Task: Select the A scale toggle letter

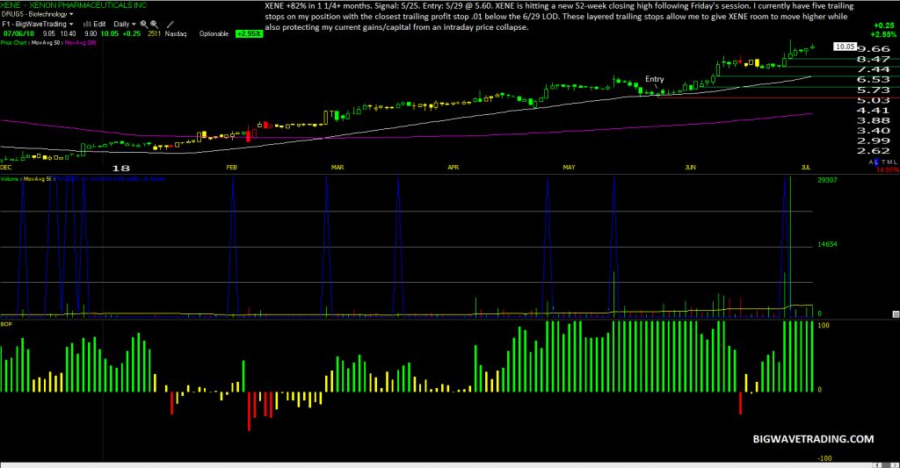Action: pyautogui.click(x=871, y=162)
